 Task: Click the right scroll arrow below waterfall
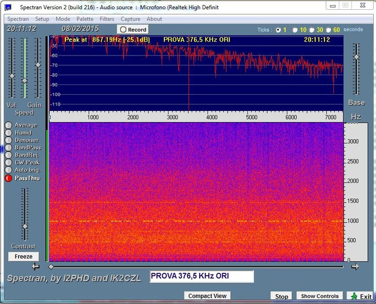coord(355,266)
